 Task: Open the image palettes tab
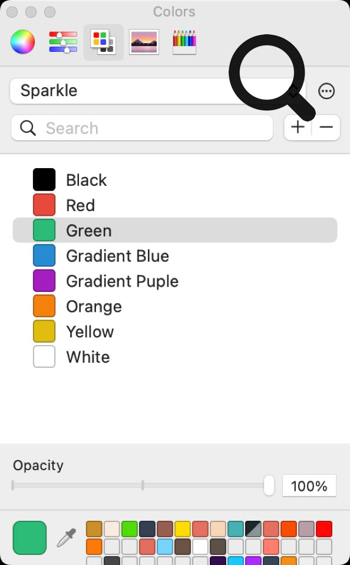pos(144,42)
